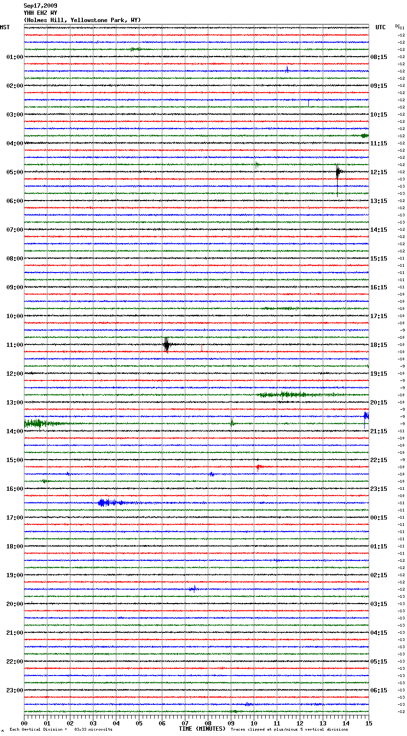Screen dimensions: 407x736
Task: Click the 23:15 UTC time label
Action: [x=379, y=489]
